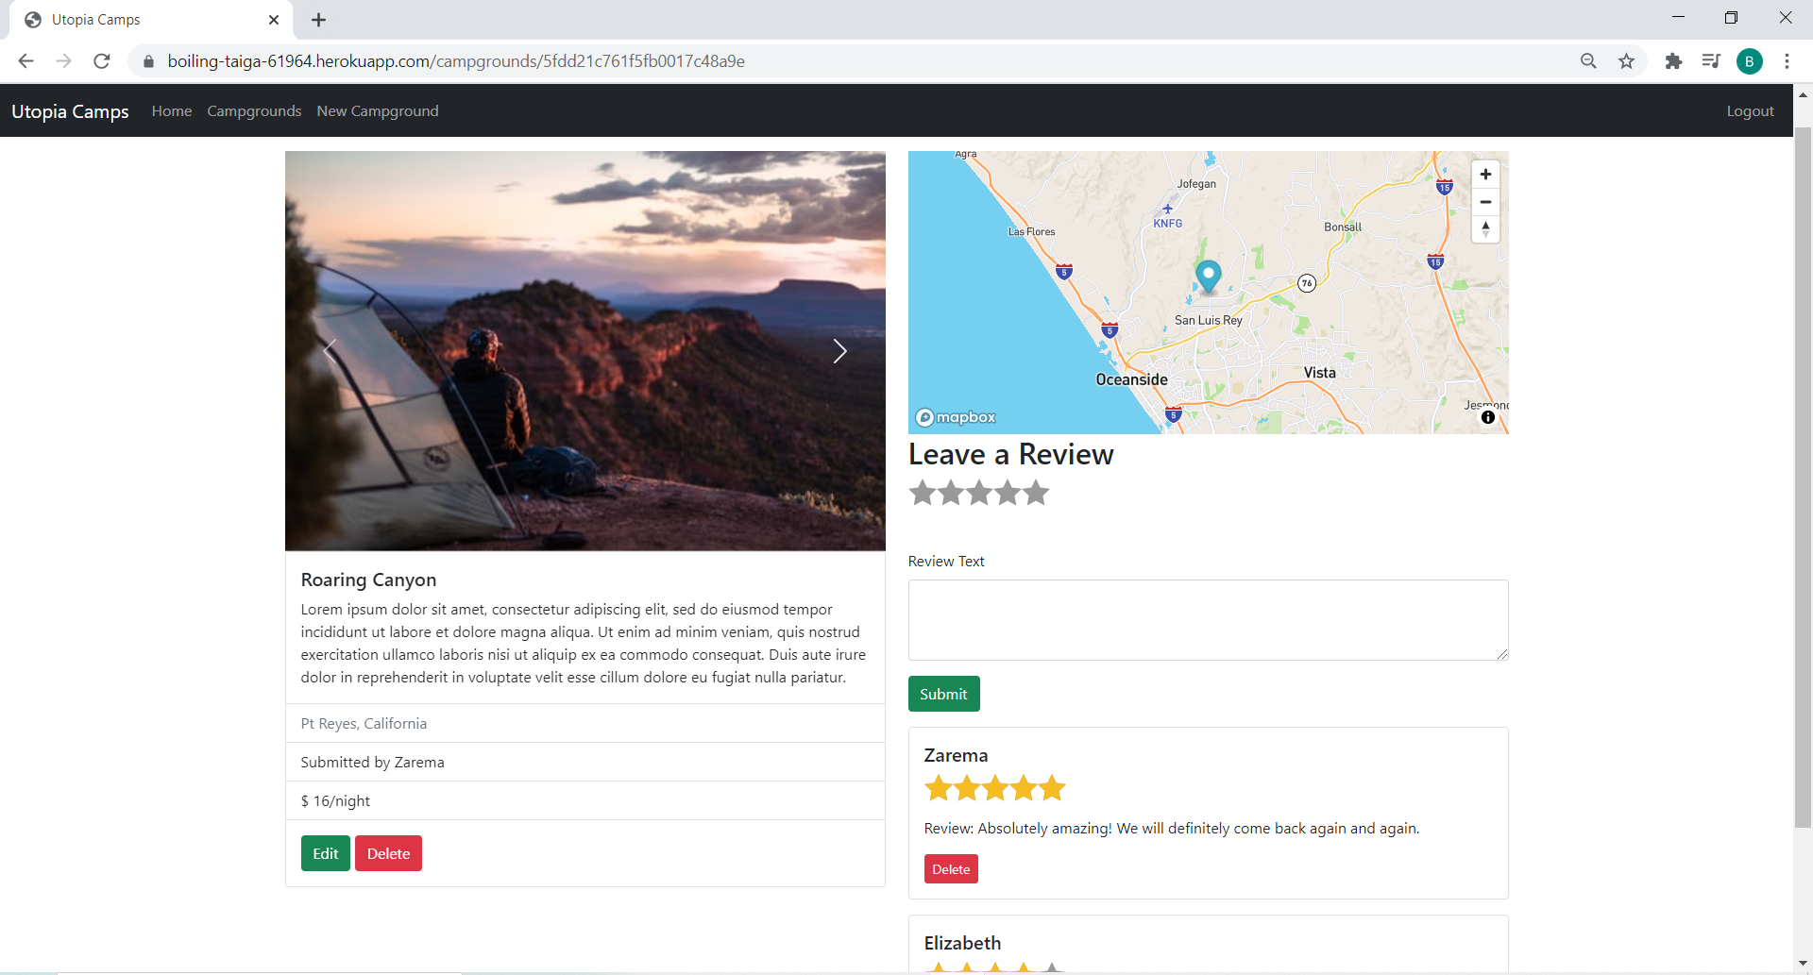This screenshot has height=975, width=1813.
Task: Click the Mapbox logo on the map
Action: [955, 417]
